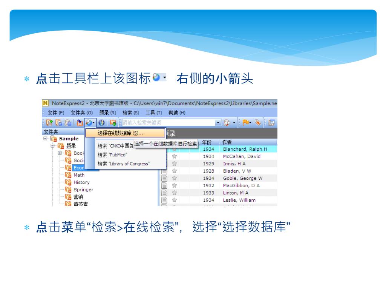This screenshot has width=386, height=290.
Task: Click the search keyword input box
Action: (x=168, y=123)
